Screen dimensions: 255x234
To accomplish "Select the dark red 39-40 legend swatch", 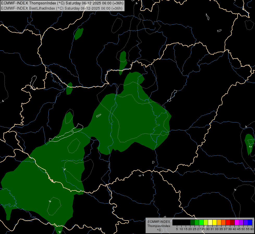I will pos(232,222).
